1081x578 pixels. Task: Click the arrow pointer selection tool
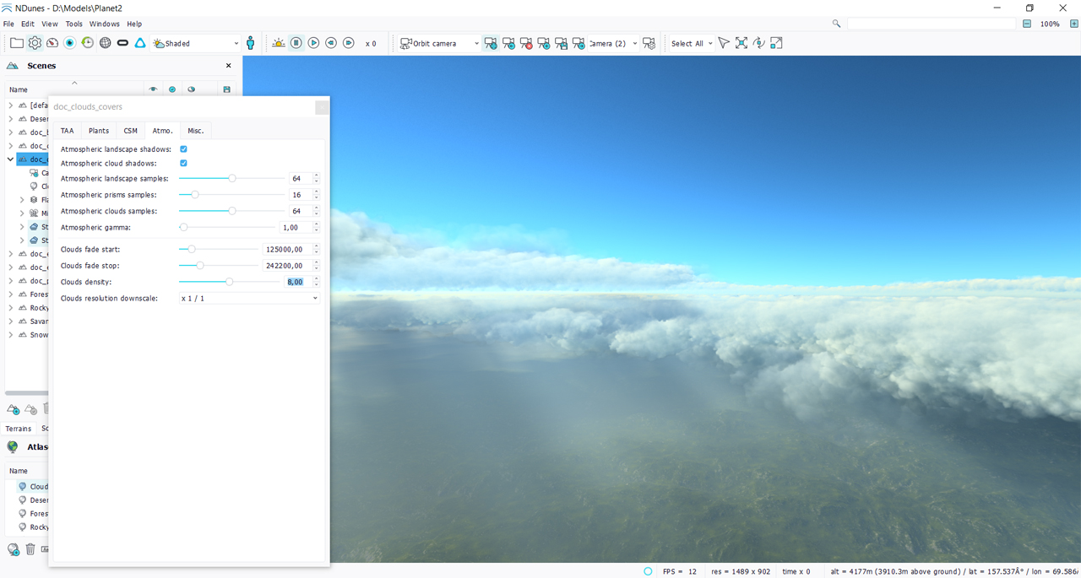(x=724, y=43)
